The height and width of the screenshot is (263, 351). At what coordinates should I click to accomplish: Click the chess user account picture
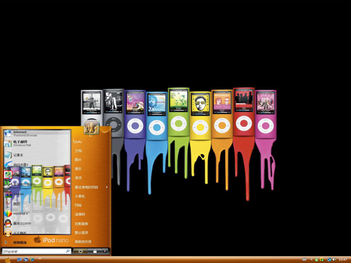tap(91, 127)
